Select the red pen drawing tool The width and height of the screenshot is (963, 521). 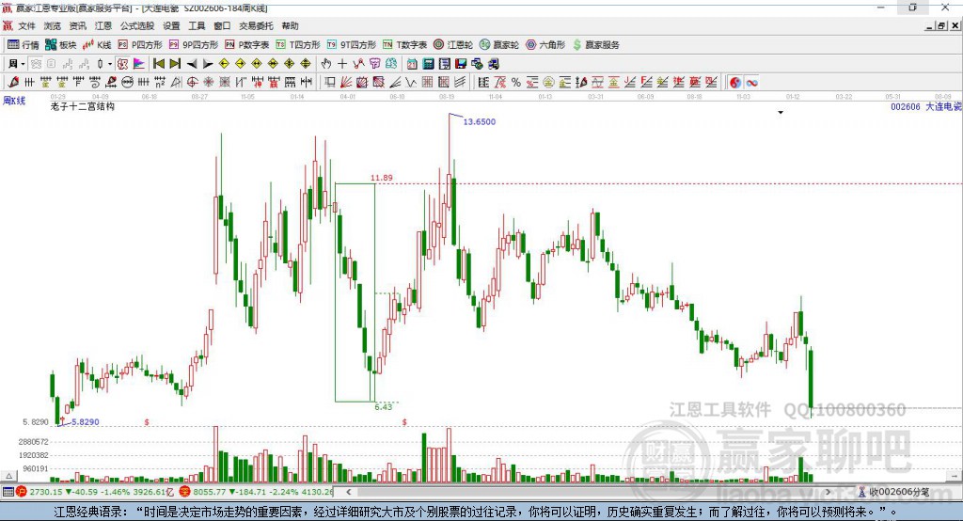pyautogui.click(x=13, y=83)
